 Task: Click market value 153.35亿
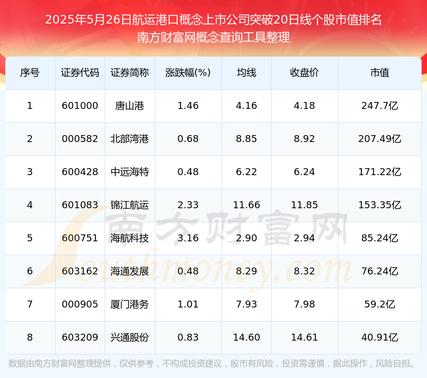tap(379, 205)
